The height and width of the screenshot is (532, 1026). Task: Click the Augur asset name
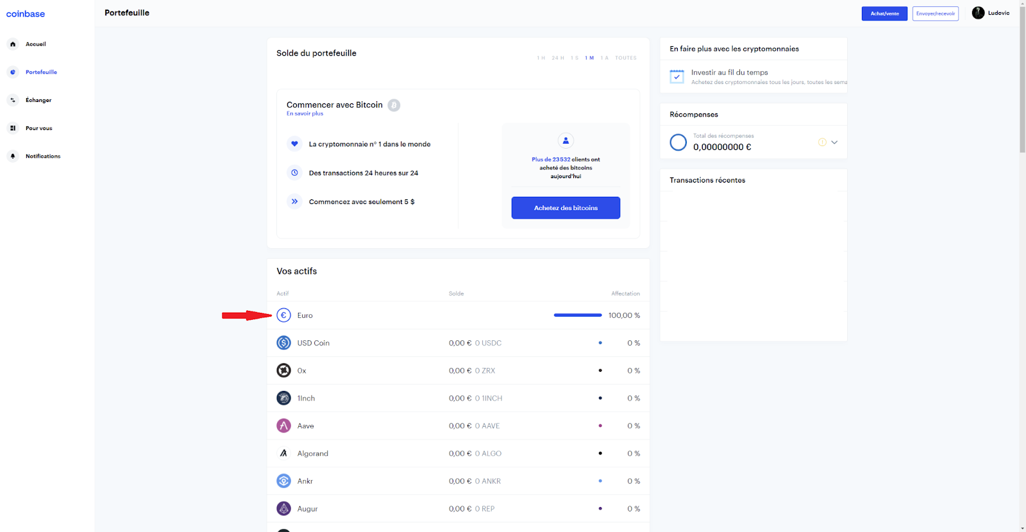[x=308, y=509]
